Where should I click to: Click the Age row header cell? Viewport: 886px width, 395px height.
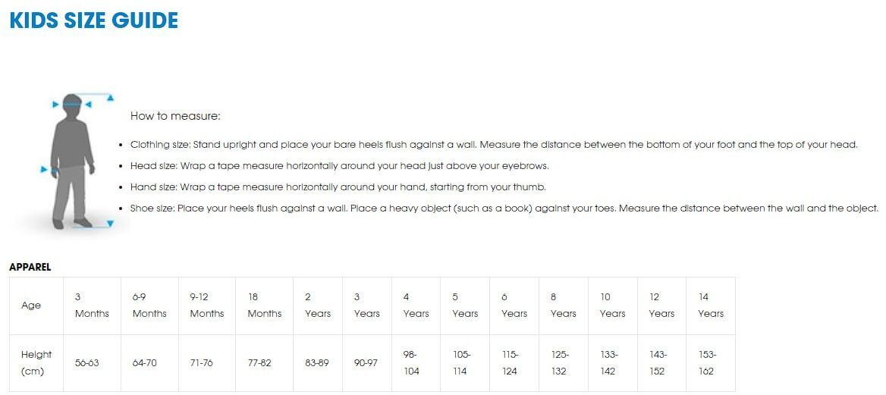pyautogui.click(x=32, y=306)
